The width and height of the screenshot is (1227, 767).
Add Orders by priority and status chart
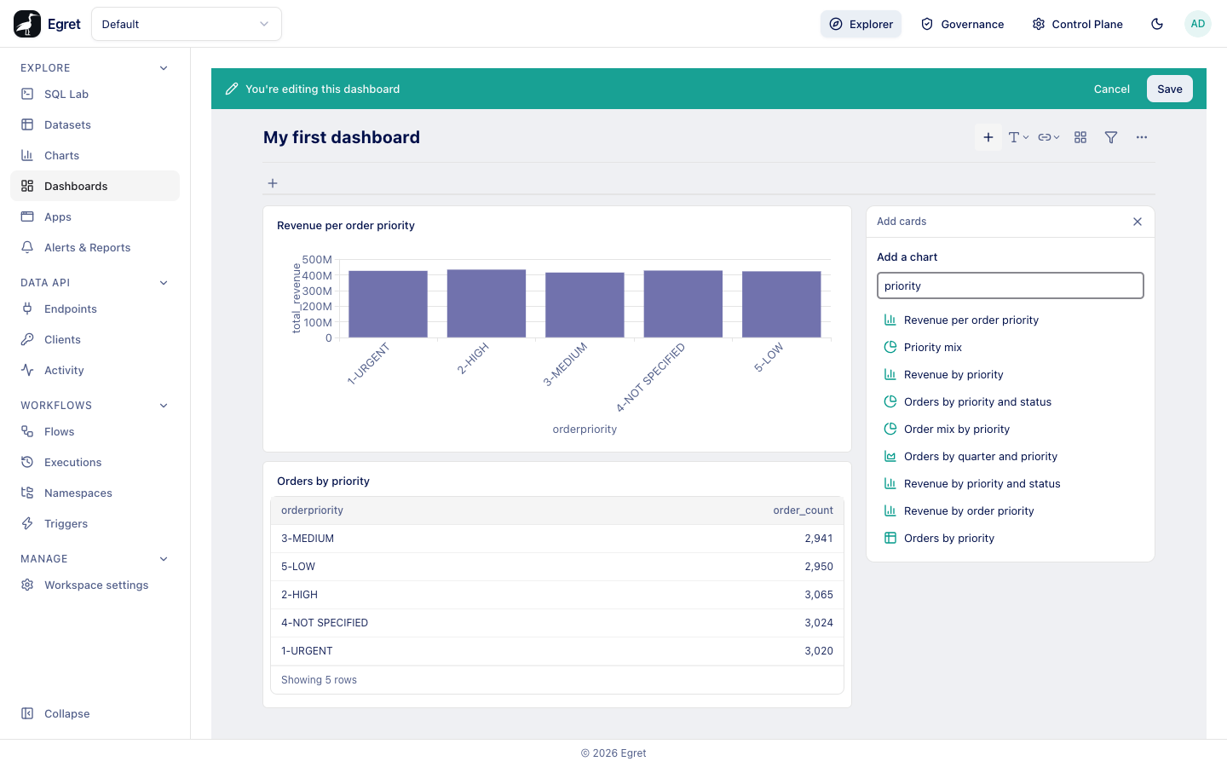pyautogui.click(x=1011, y=401)
